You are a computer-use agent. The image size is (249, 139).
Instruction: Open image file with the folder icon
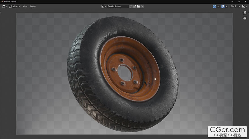[138, 6]
